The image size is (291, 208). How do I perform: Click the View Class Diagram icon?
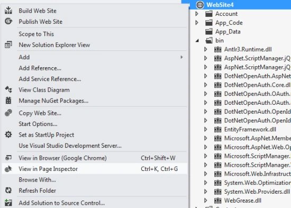click(8, 89)
